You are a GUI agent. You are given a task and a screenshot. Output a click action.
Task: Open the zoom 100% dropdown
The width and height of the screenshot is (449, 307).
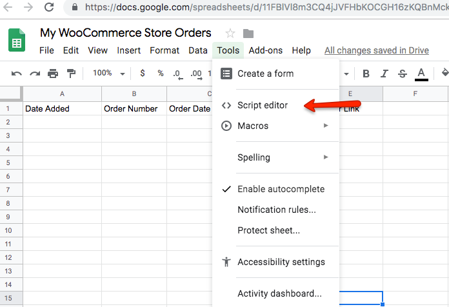click(109, 74)
